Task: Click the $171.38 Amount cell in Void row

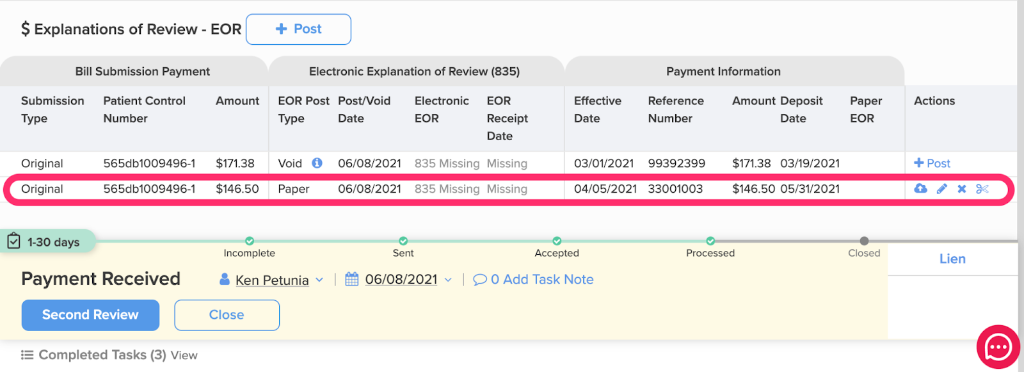Action: [x=235, y=163]
